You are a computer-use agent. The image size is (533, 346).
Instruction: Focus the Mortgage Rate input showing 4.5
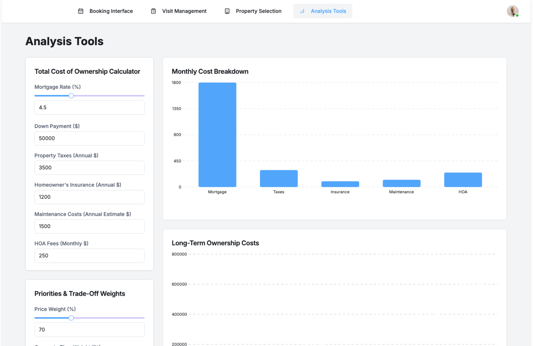[89, 107]
